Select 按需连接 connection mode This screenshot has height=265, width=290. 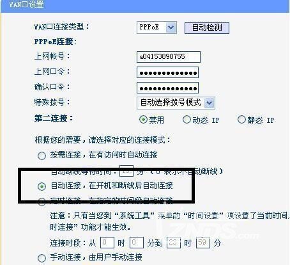coord(42,156)
